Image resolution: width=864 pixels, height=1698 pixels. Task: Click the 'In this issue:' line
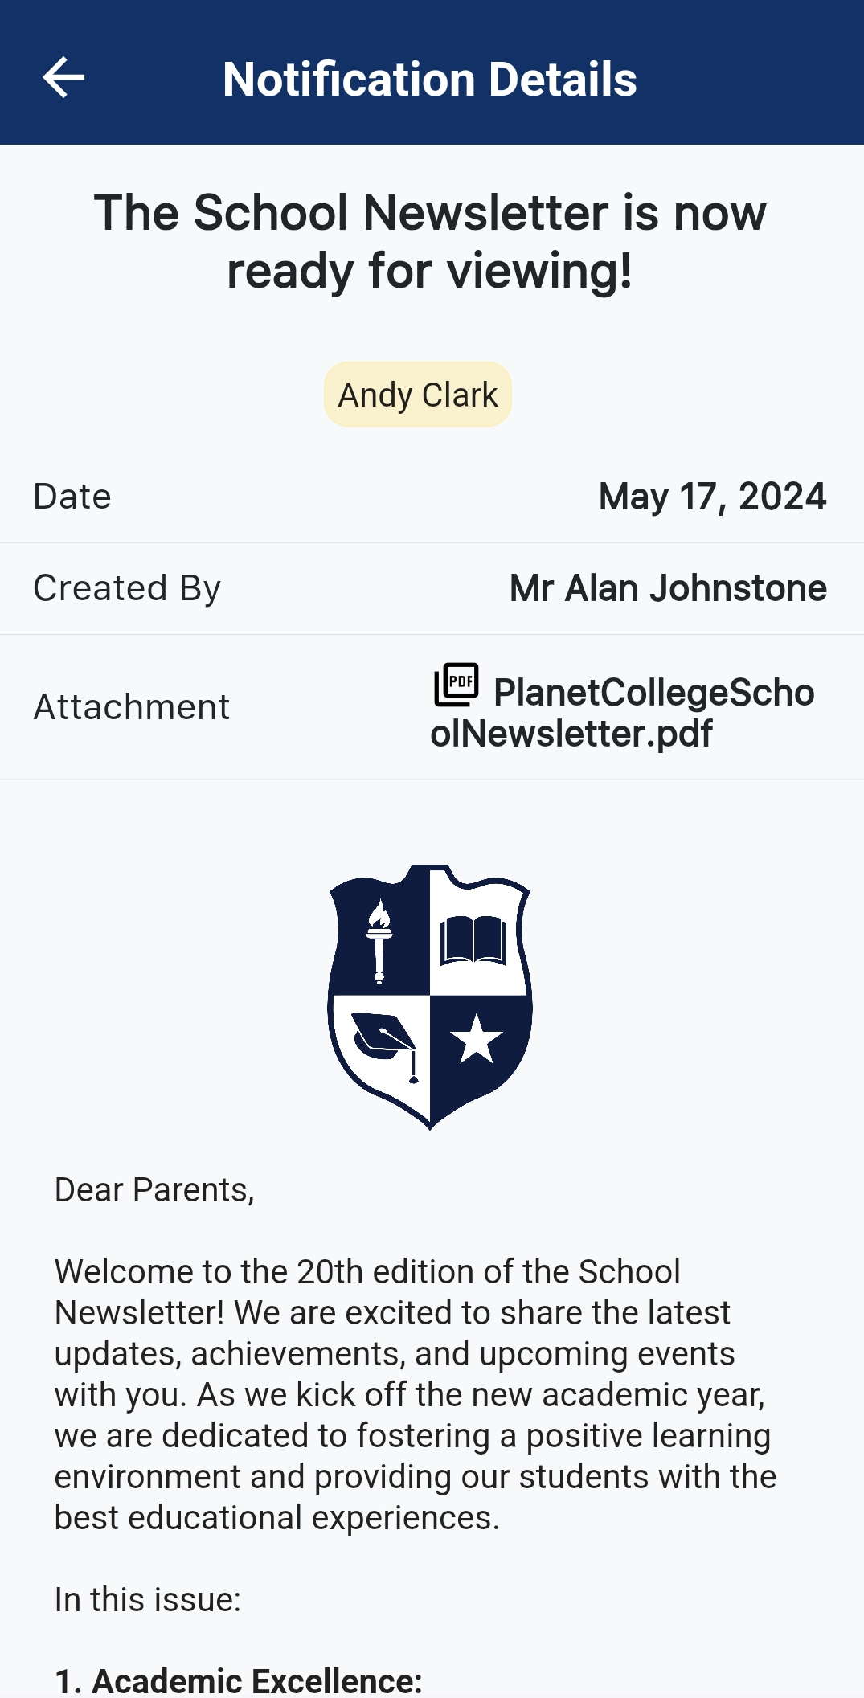coord(148,1600)
